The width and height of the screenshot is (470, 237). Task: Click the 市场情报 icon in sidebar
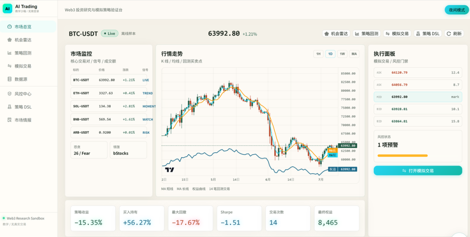(x=10, y=120)
